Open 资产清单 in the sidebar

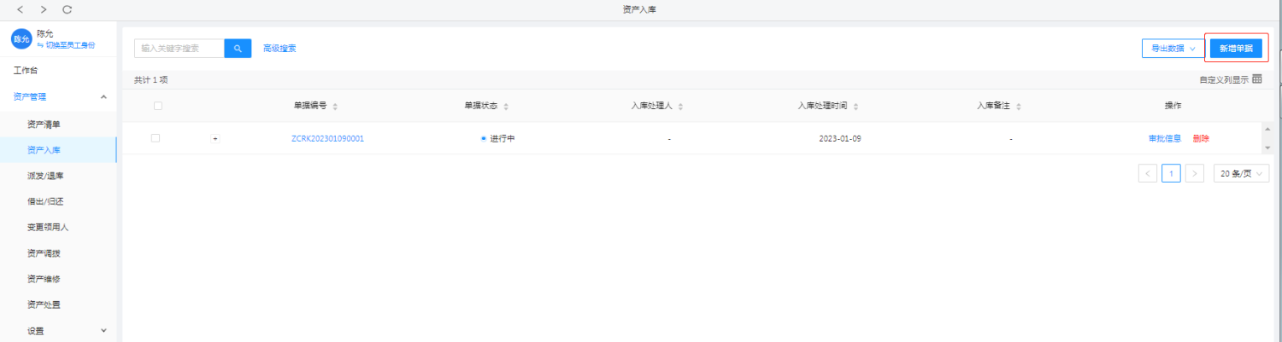tap(44, 125)
